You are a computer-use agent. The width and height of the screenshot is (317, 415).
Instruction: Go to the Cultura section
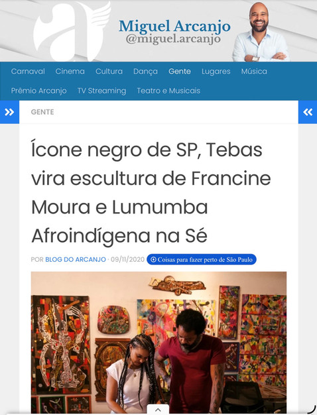109,71
